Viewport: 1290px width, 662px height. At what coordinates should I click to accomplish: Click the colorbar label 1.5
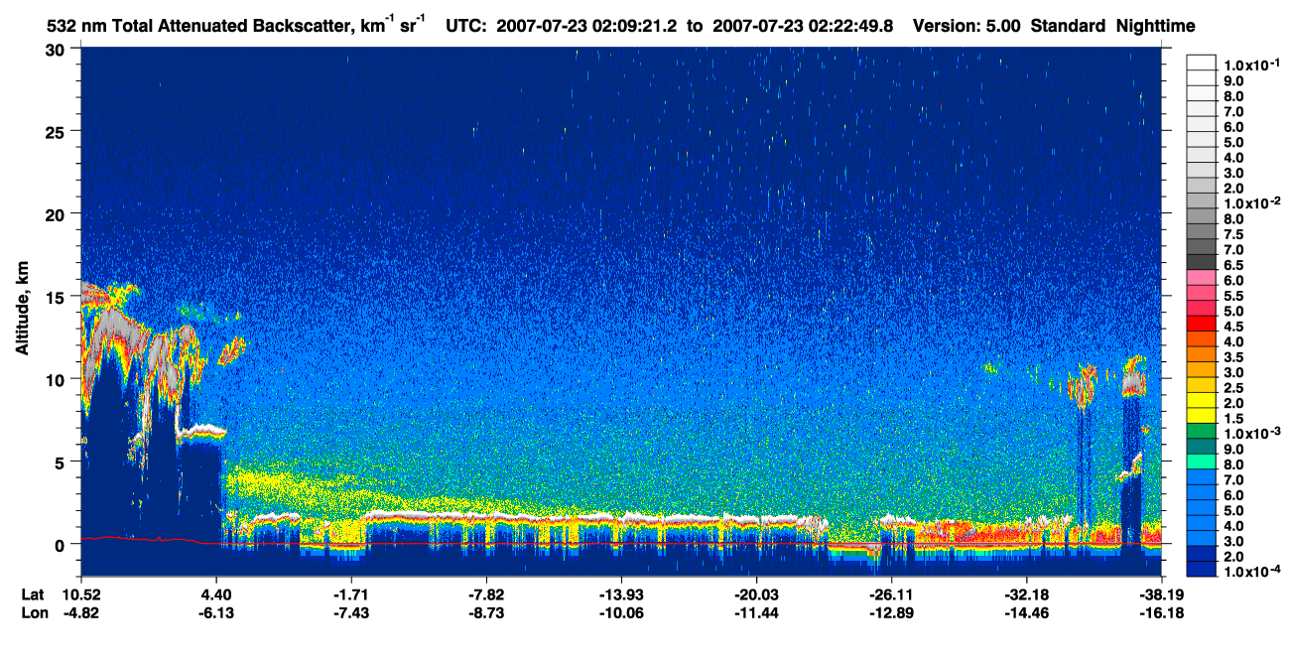coord(1235,419)
